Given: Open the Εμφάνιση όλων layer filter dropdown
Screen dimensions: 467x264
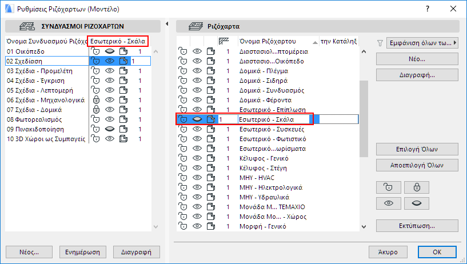Looking at the screenshot, I should click(x=422, y=42).
